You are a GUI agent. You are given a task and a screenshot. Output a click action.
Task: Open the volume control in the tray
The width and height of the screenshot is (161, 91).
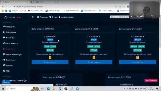pos(141,89)
